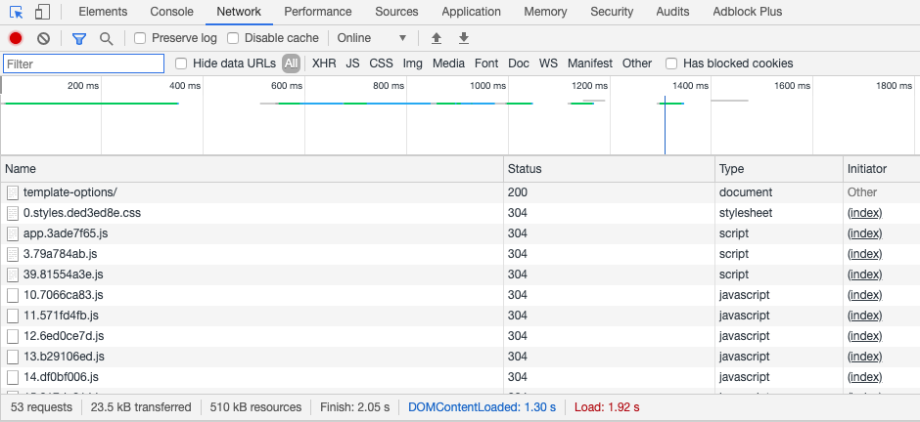920x422 pixels.
Task: Activate the inspect element picker icon
Action: click(x=17, y=12)
